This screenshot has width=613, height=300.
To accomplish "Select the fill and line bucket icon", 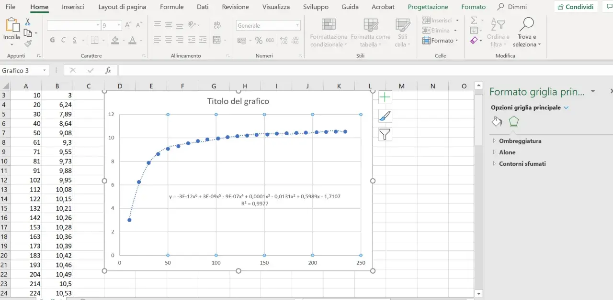I will coord(497,121).
